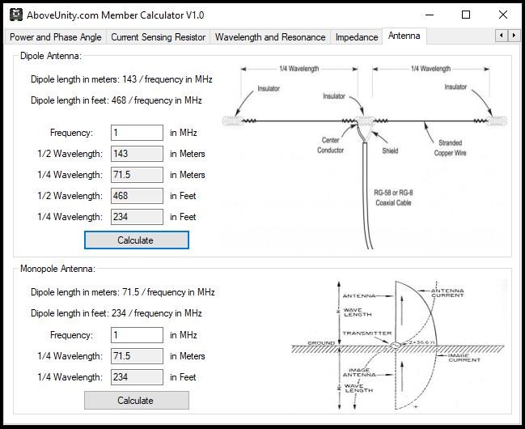This screenshot has height=429, width=525.
Task: Switch to Power and Phase Angle tab
Action: click(x=56, y=37)
